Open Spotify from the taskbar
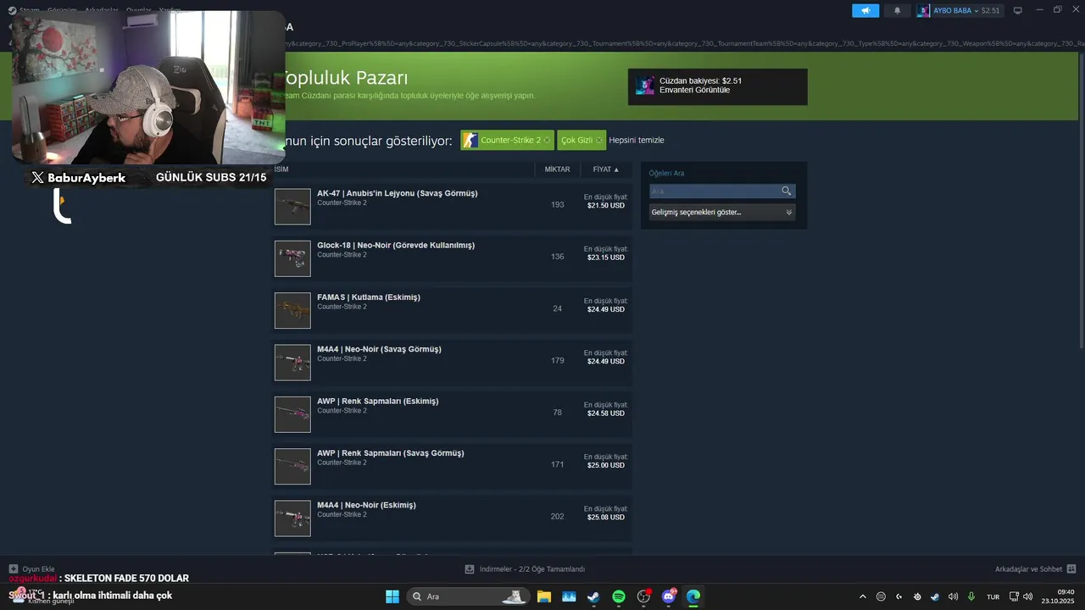The width and height of the screenshot is (1085, 610). click(619, 596)
